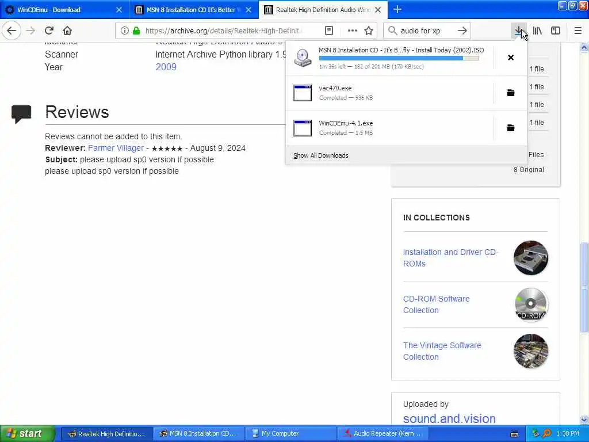Image resolution: width=589 pixels, height=442 pixels.
Task: Switch to MSN 8 Installation CD taskbar window
Action: (x=198, y=434)
